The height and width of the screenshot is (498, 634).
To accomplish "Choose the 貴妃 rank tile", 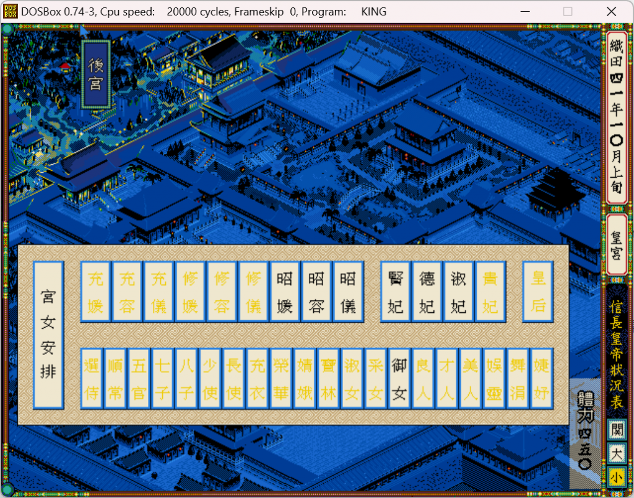I will pyautogui.click(x=490, y=292).
